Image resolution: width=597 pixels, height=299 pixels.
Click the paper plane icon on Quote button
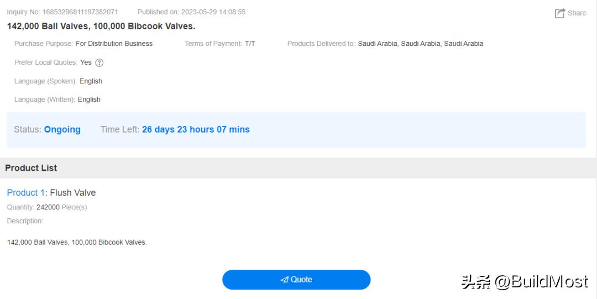tap(285, 280)
